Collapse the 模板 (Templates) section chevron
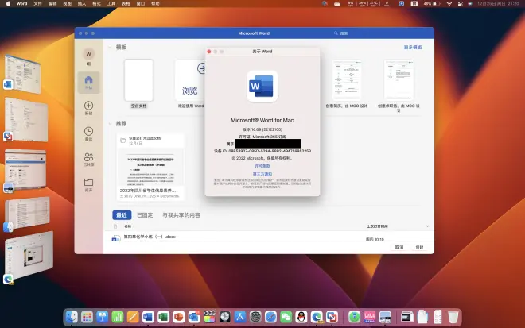The height and width of the screenshot is (328, 525). click(x=110, y=48)
